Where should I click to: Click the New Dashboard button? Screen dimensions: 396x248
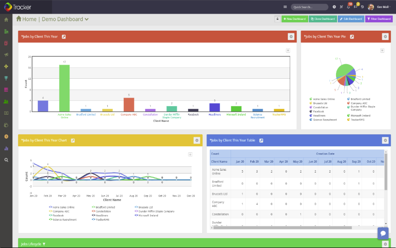tap(294, 19)
